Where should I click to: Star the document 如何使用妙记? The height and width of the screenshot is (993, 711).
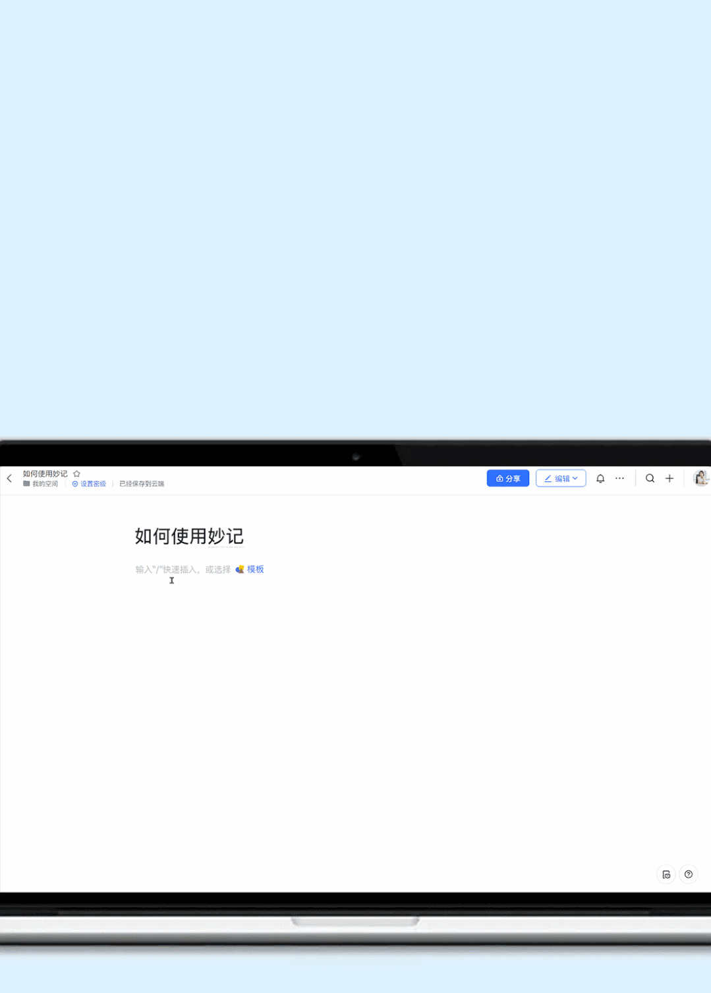[x=76, y=473]
